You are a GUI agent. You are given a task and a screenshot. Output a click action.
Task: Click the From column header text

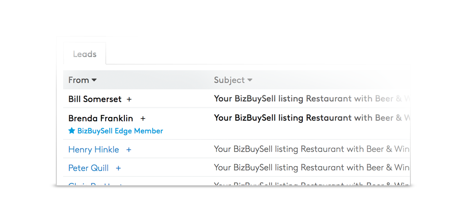[79, 80]
